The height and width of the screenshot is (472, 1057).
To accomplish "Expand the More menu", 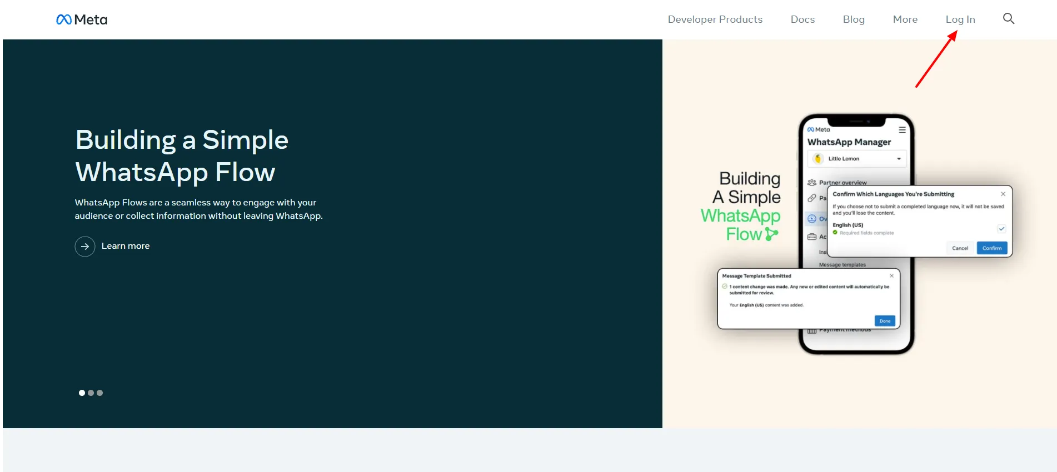I will click(x=905, y=19).
